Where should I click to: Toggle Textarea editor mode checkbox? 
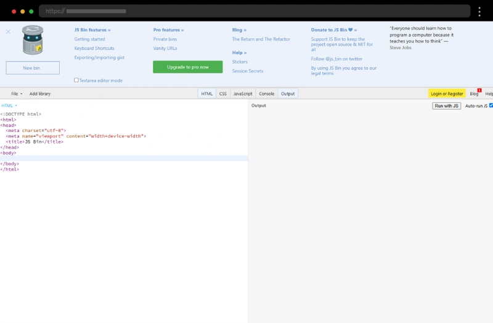point(76,80)
